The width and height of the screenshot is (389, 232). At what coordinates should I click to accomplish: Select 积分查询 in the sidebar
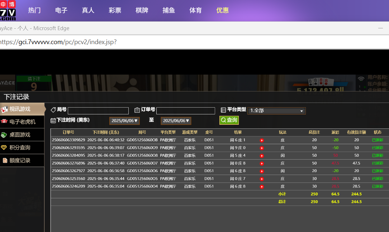click(22, 147)
